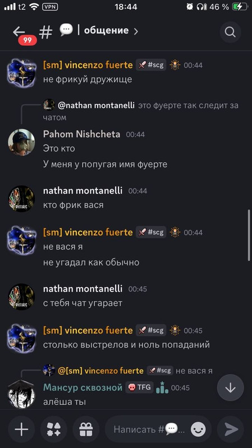Tap the send message arrow icon
Screen dimensions: 252x448
click(231, 429)
